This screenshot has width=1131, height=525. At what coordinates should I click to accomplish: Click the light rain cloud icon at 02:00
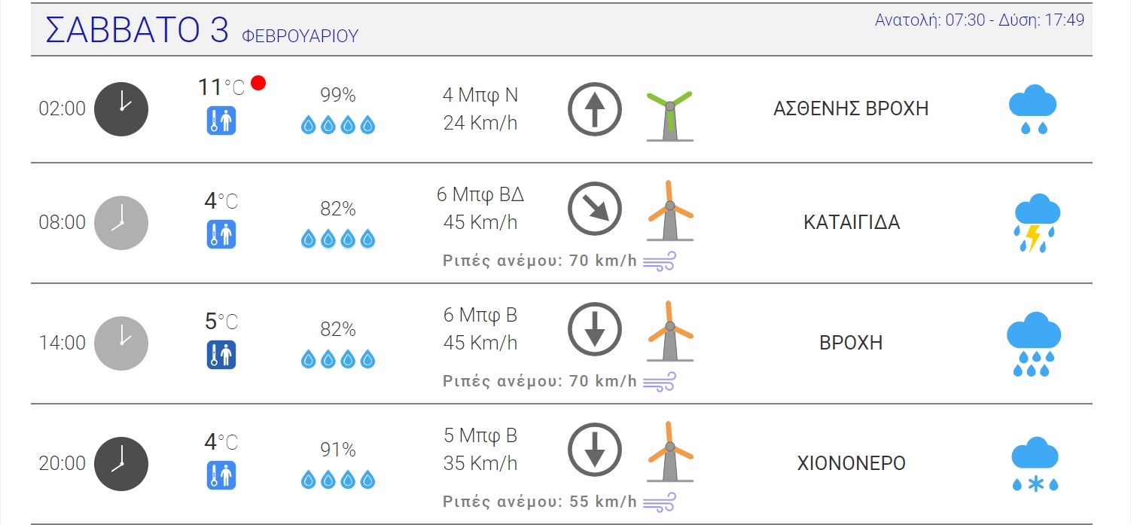[1032, 109]
